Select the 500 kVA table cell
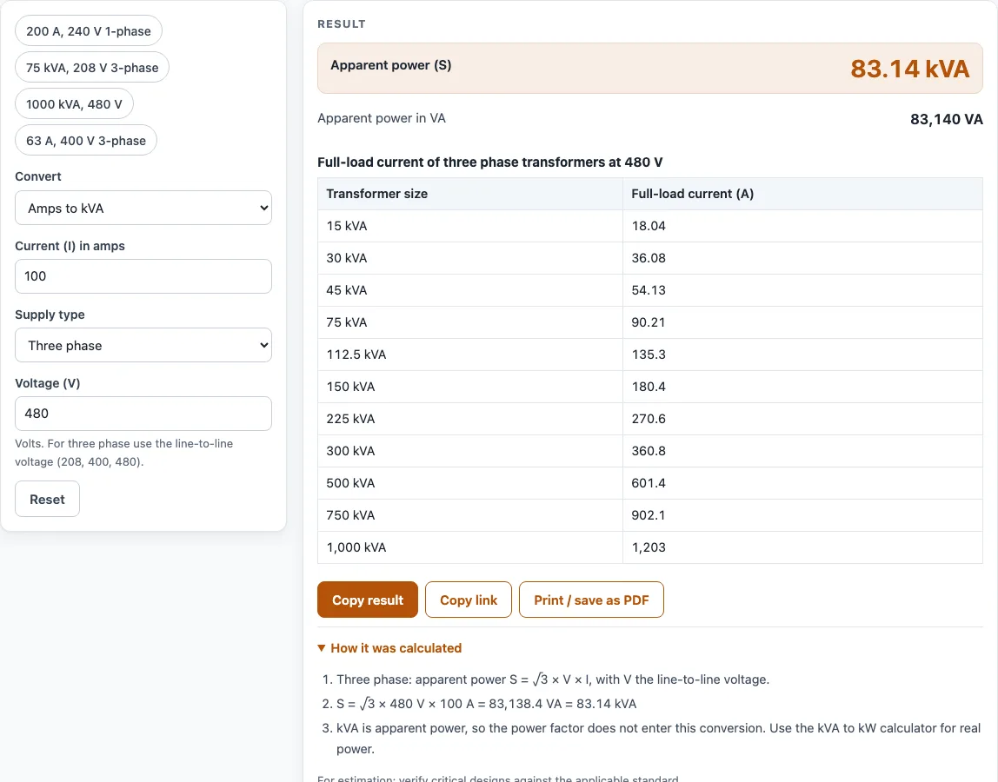998x782 pixels. point(470,483)
